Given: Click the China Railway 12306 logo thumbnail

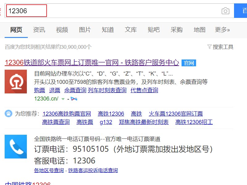Looking at the screenshot, I should click(x=16, y=82).
